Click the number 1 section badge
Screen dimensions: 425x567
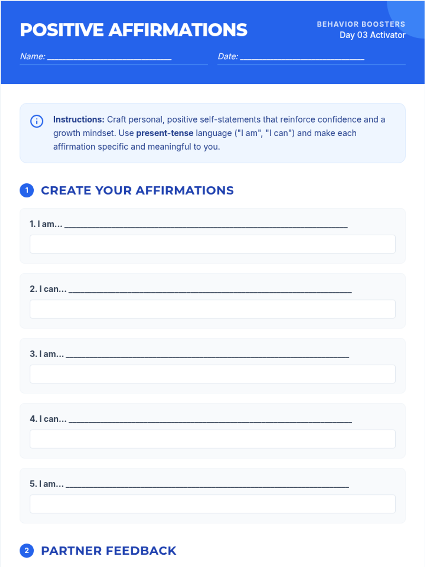(x=27, y=190)
